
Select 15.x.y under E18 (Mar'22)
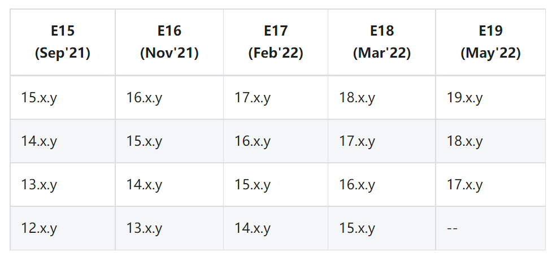pos(357,229)
